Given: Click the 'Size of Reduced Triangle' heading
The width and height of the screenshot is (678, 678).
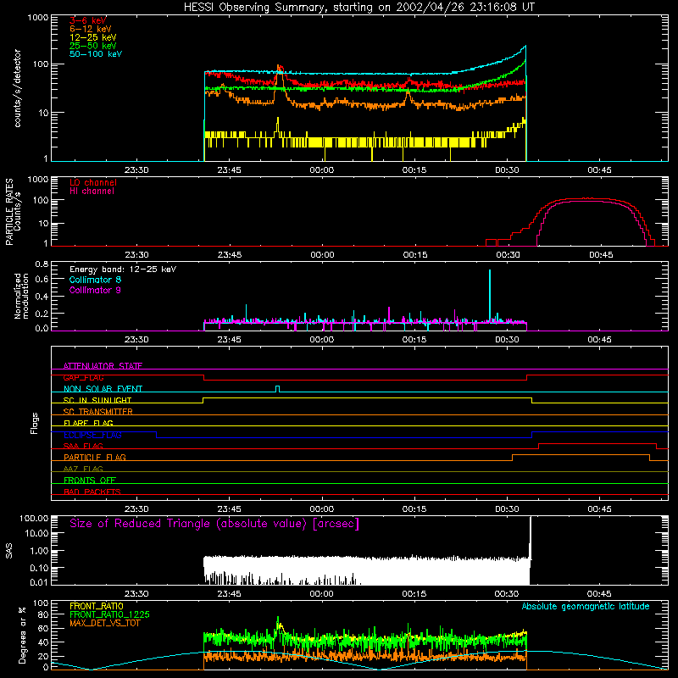Looking at the screenshot, I should [214, 524].
